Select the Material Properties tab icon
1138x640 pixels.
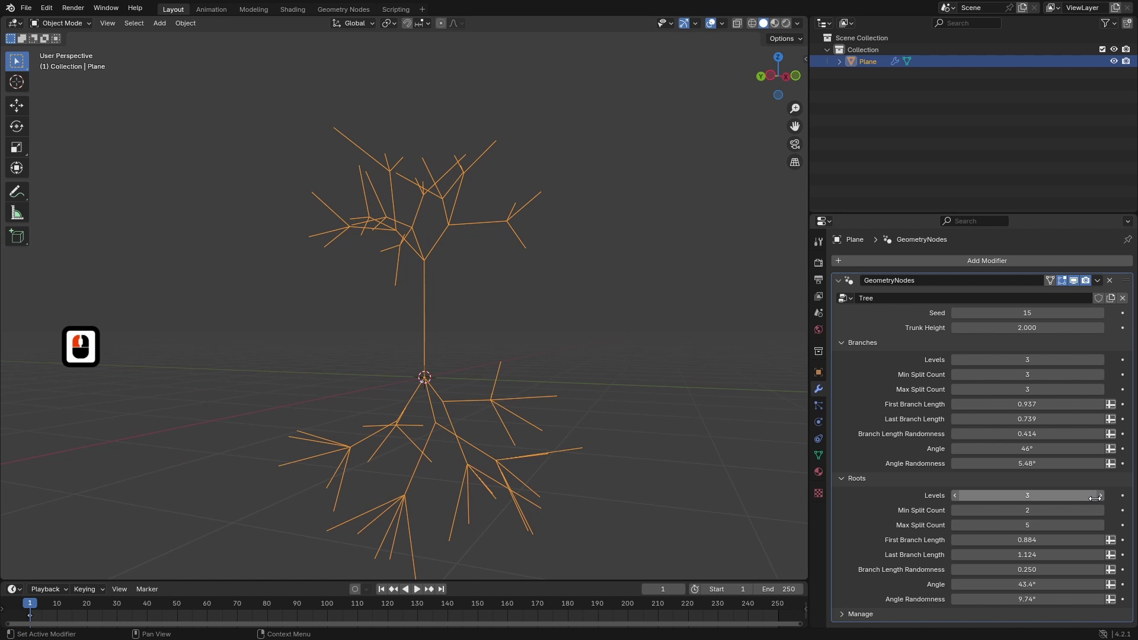pos(818,471)
